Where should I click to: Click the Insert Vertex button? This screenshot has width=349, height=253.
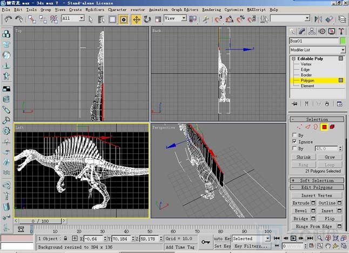click(x=317, y=195)
